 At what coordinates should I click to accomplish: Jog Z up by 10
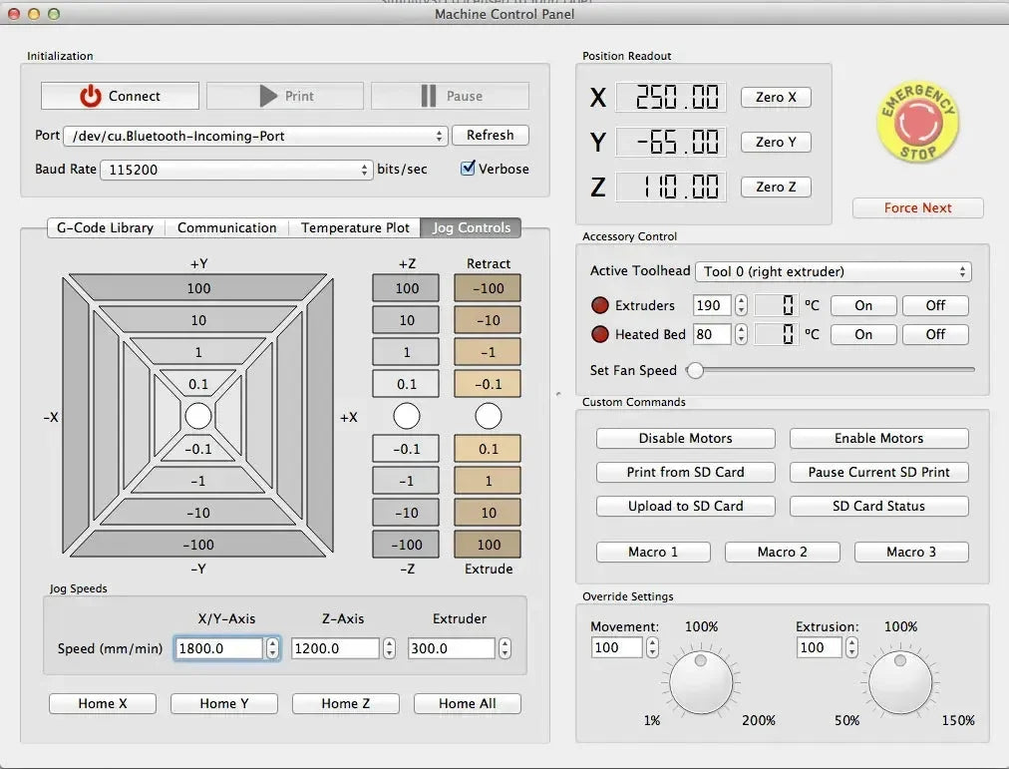click(406, 319)
